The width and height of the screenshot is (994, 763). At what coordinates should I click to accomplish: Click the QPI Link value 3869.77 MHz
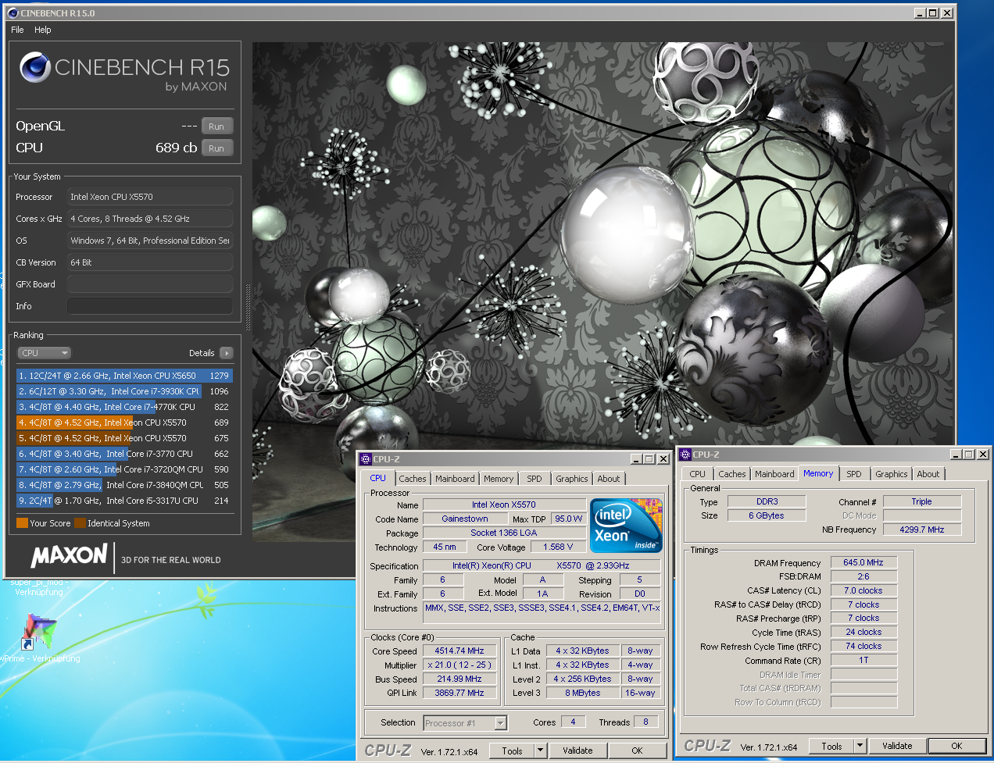point(459,693)
